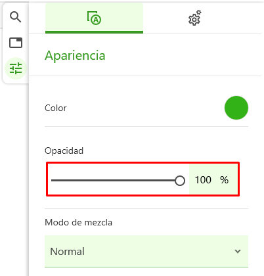Click the left end of the opacity track
264x276 pixels.
pos(53,181)
